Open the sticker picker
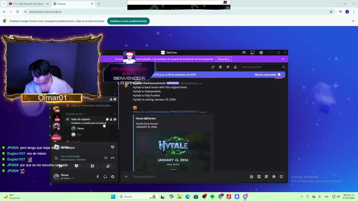 tap(266, 176)
